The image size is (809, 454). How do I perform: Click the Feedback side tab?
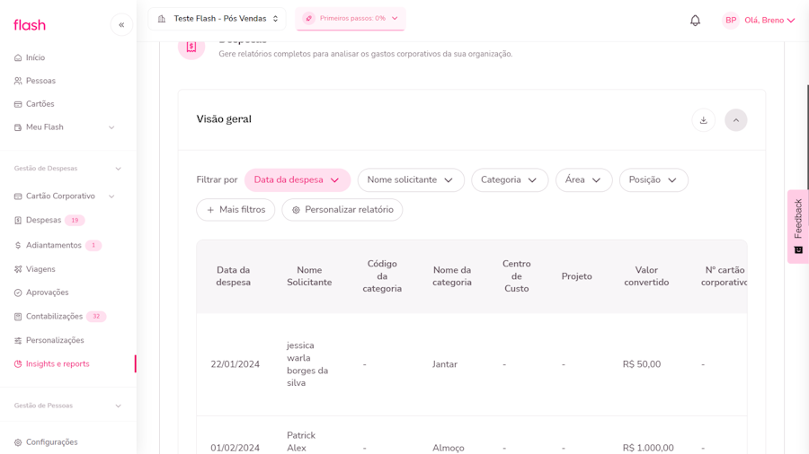click(797, 225)
